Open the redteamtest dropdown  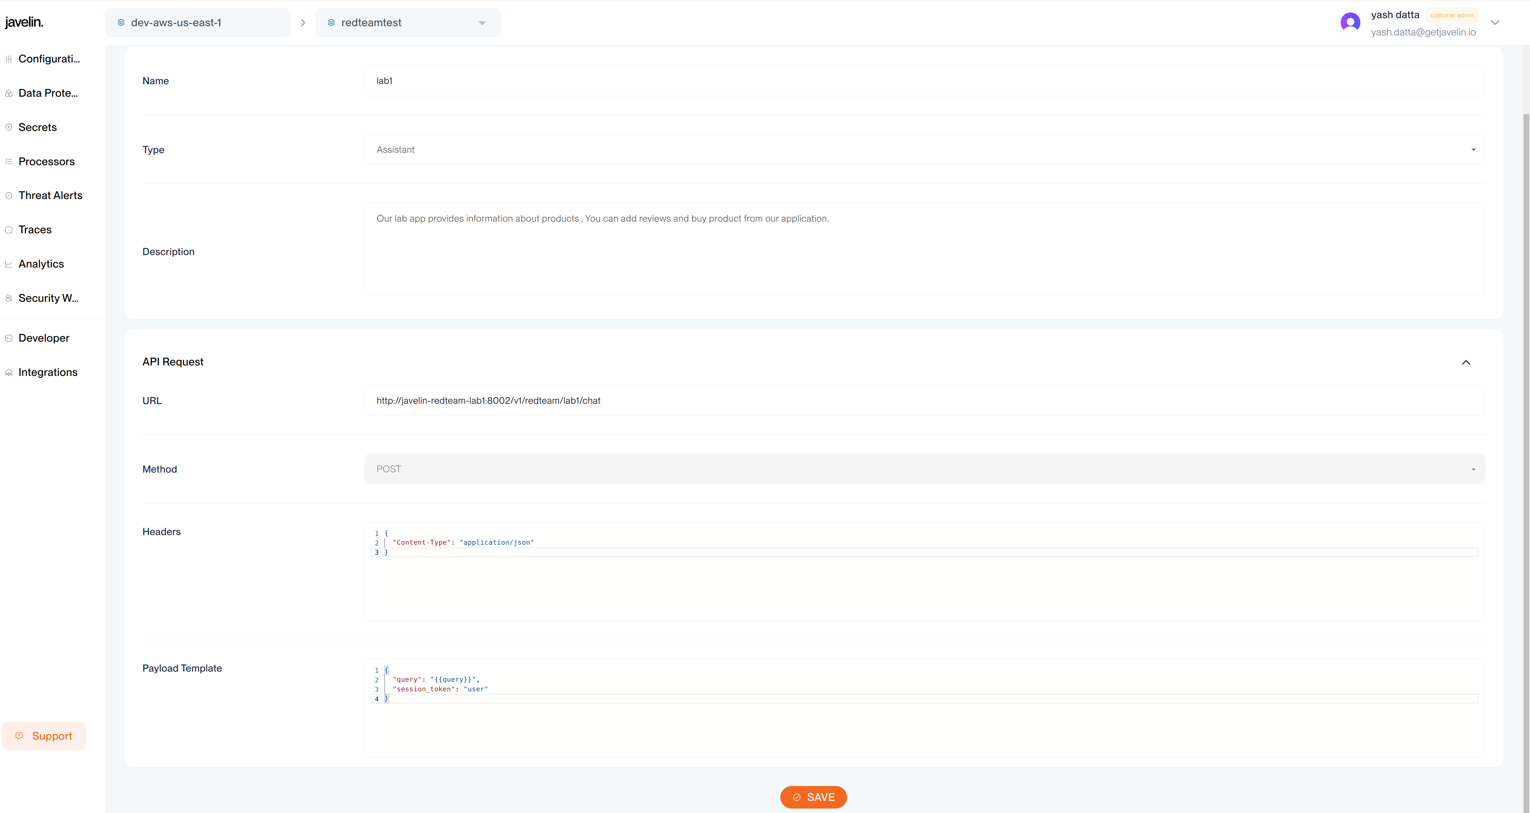pos(408,23)
